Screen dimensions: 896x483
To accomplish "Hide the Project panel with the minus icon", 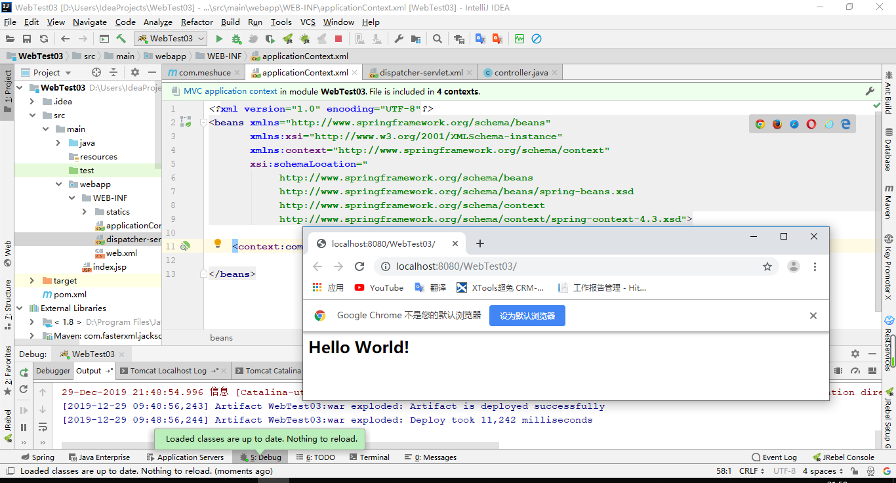I will pyautogui.click(x=152, y=72).
